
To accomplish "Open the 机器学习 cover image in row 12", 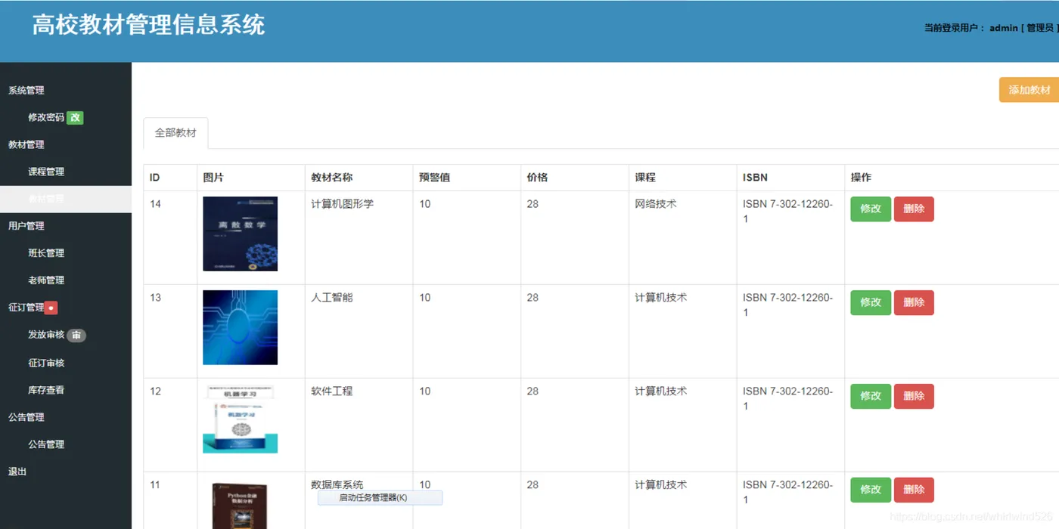I will click(240, 419).
